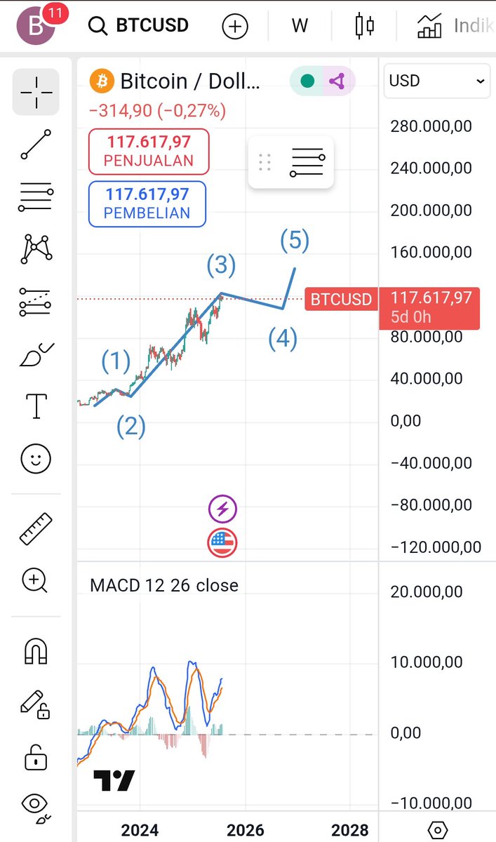Click the 2024 label on time axis
Screen dimensions: 496x842
pyautogui.click(x=140, y=830)
